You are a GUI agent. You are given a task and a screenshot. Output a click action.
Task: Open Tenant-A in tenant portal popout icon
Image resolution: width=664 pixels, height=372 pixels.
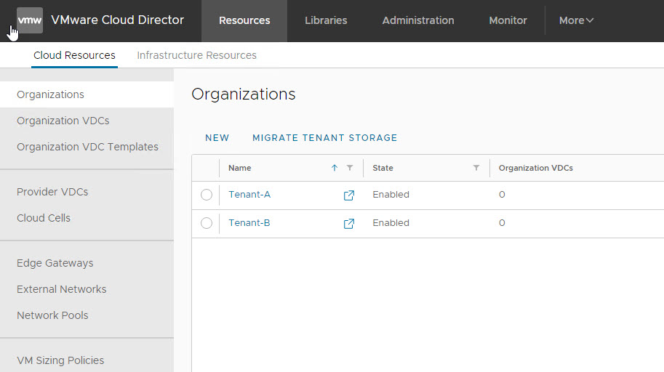click(x=348, y=195)
